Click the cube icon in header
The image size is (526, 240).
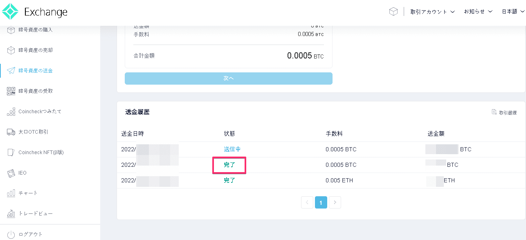[x=393, y=12]
